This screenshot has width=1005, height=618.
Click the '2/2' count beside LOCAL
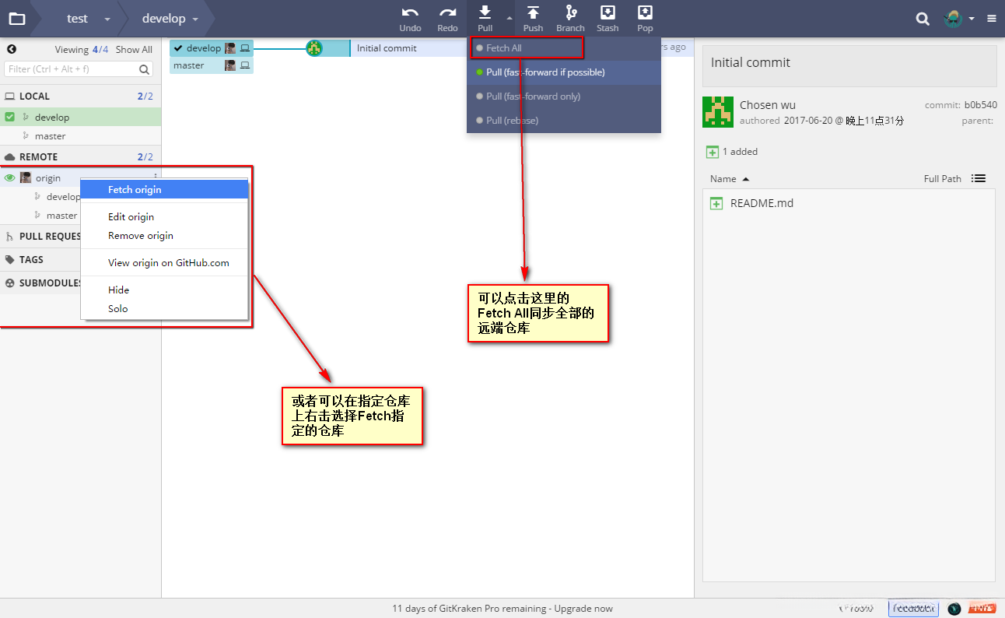tap(145, 96)
